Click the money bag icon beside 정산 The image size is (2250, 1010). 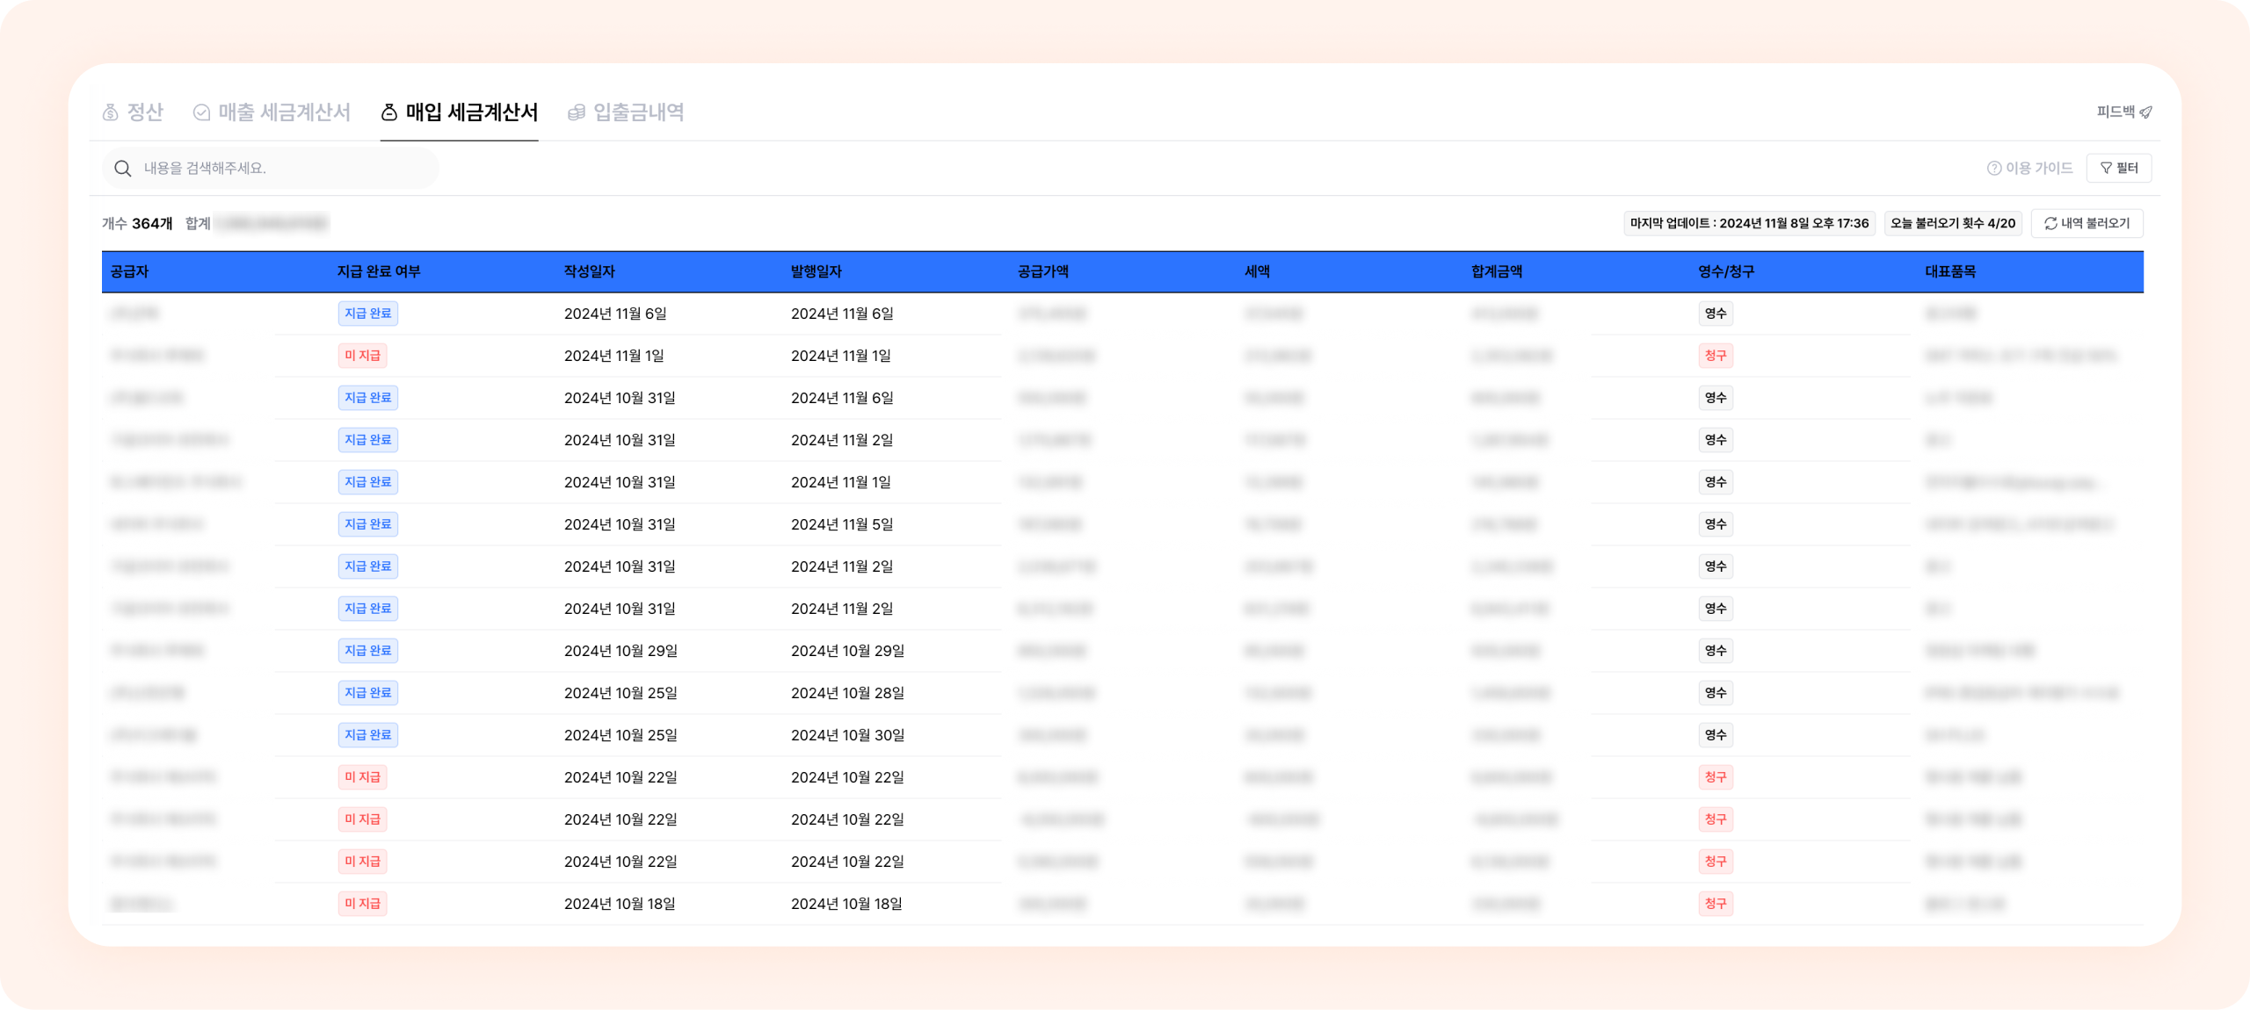click(x=111, y=112)
